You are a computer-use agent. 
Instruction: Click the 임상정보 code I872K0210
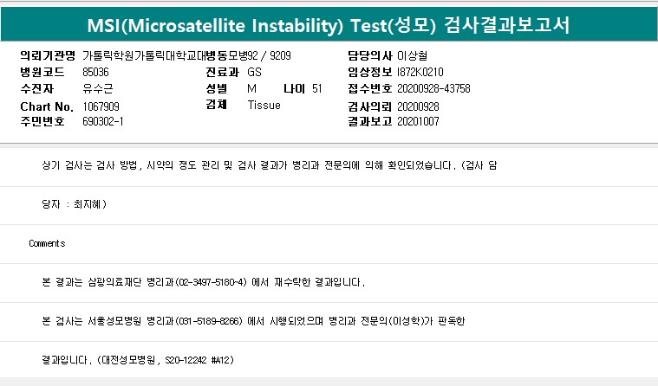[x=420, y=72]
